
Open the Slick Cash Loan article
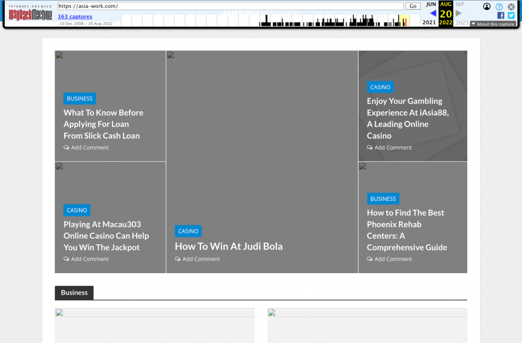(103, 124)
